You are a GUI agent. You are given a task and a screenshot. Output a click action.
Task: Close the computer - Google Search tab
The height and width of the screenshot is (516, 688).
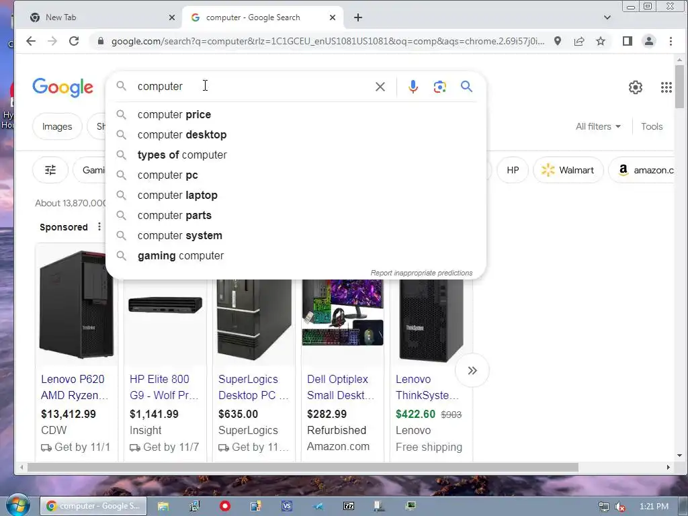[333, 17]
